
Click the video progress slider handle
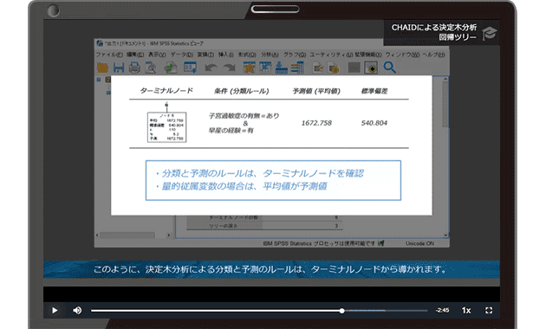click(x=342, y=311)
